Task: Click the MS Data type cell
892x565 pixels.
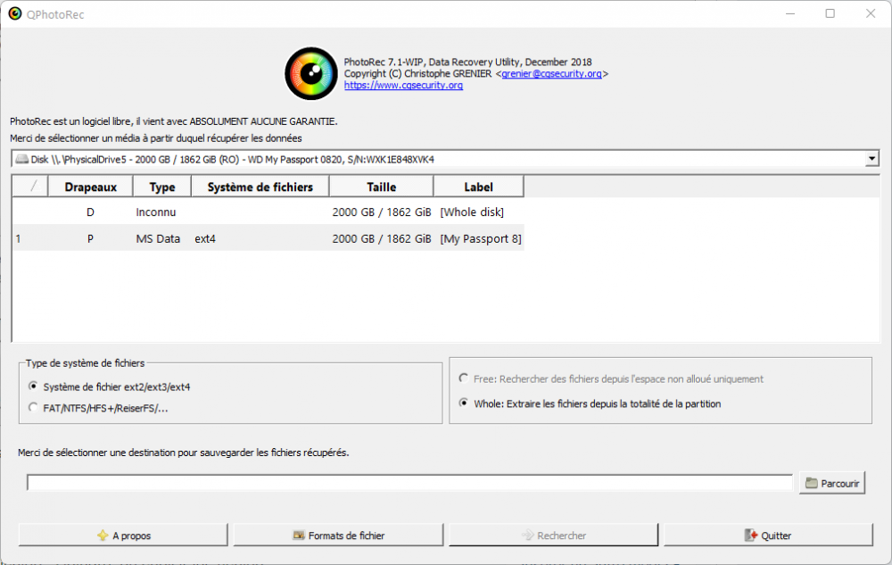Action: tap(158, 239)
